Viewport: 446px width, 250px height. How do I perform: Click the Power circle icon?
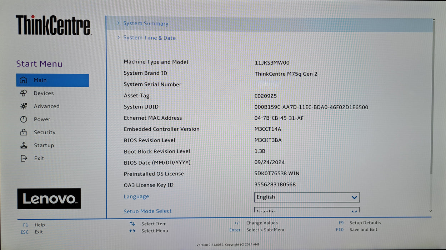[24, 119]
